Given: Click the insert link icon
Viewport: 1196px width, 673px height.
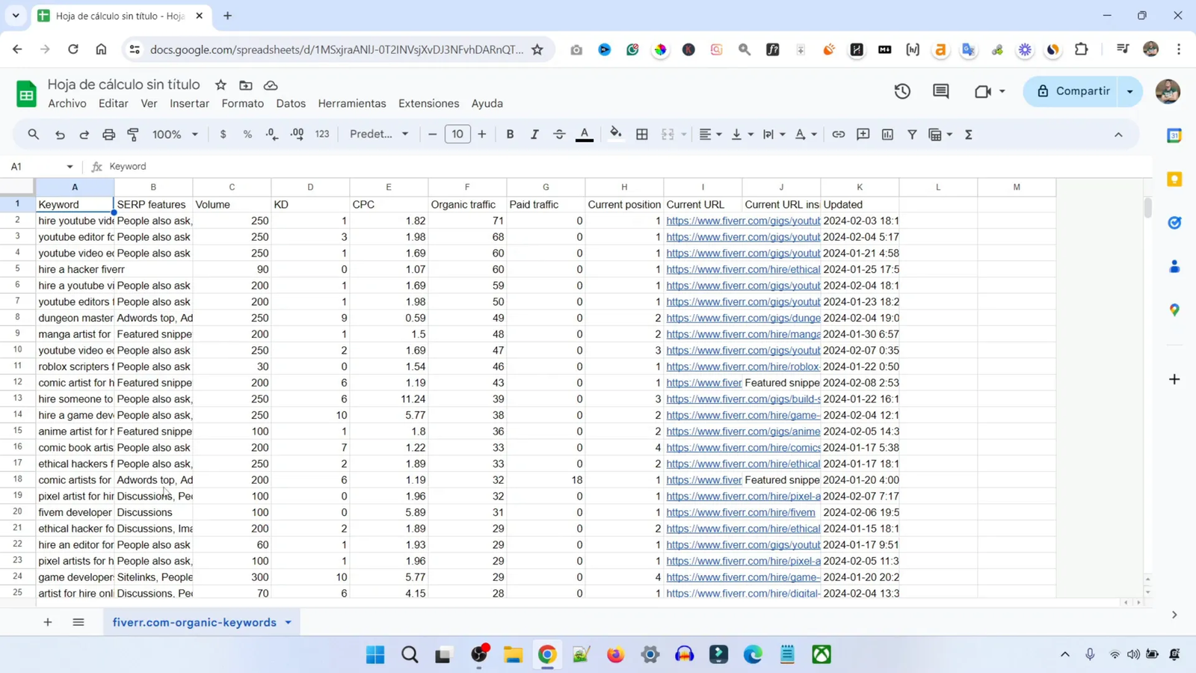Looking at the screenshot, I should click(839, 135).
